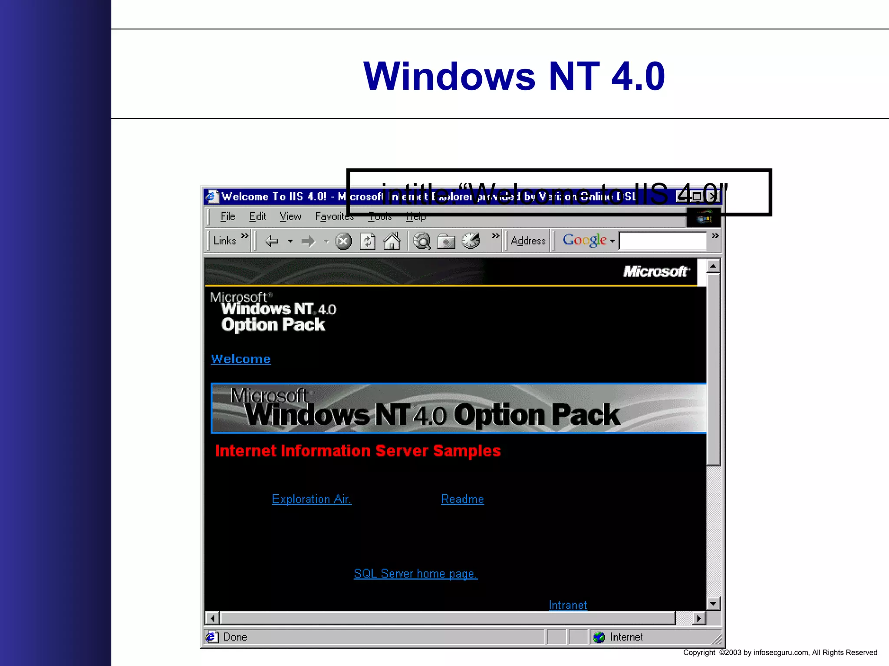Open the Tools menu
Screen dimensions: 889x666
[x=380, y=216]
